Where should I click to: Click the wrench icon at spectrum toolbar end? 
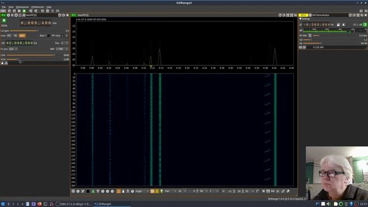point(288,191)
